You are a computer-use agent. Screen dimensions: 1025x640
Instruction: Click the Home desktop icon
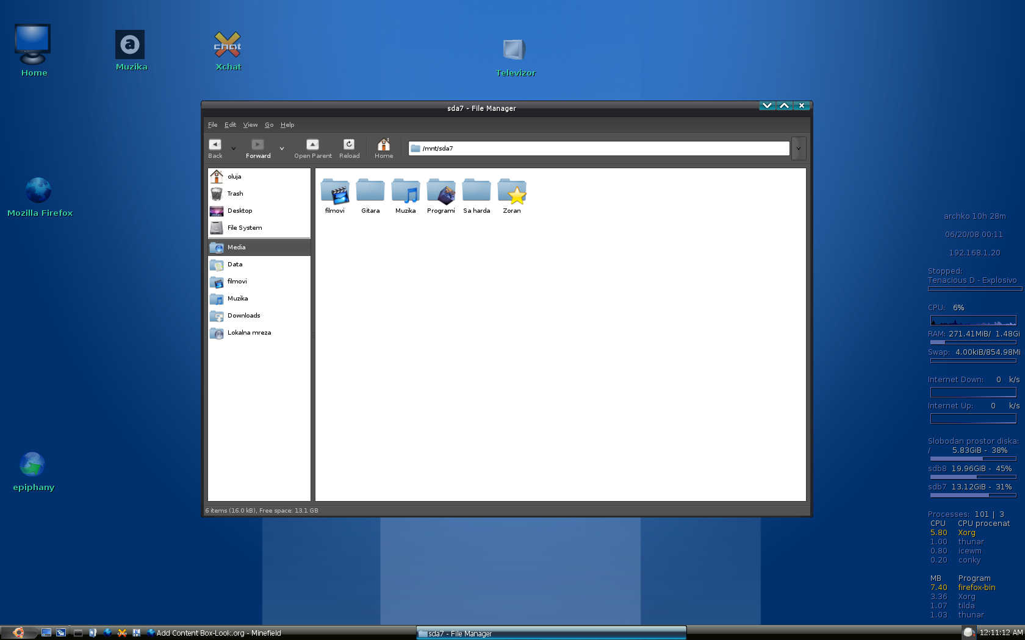point(34,51)
